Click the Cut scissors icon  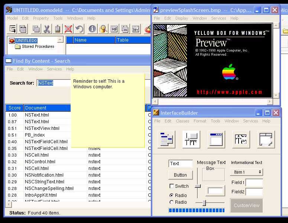(x=47, y=29)
